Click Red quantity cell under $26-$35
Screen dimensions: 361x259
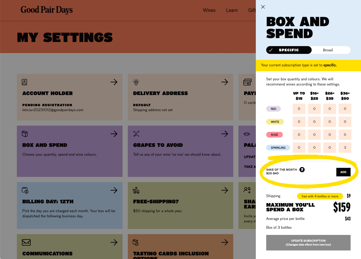pos(330,109)
